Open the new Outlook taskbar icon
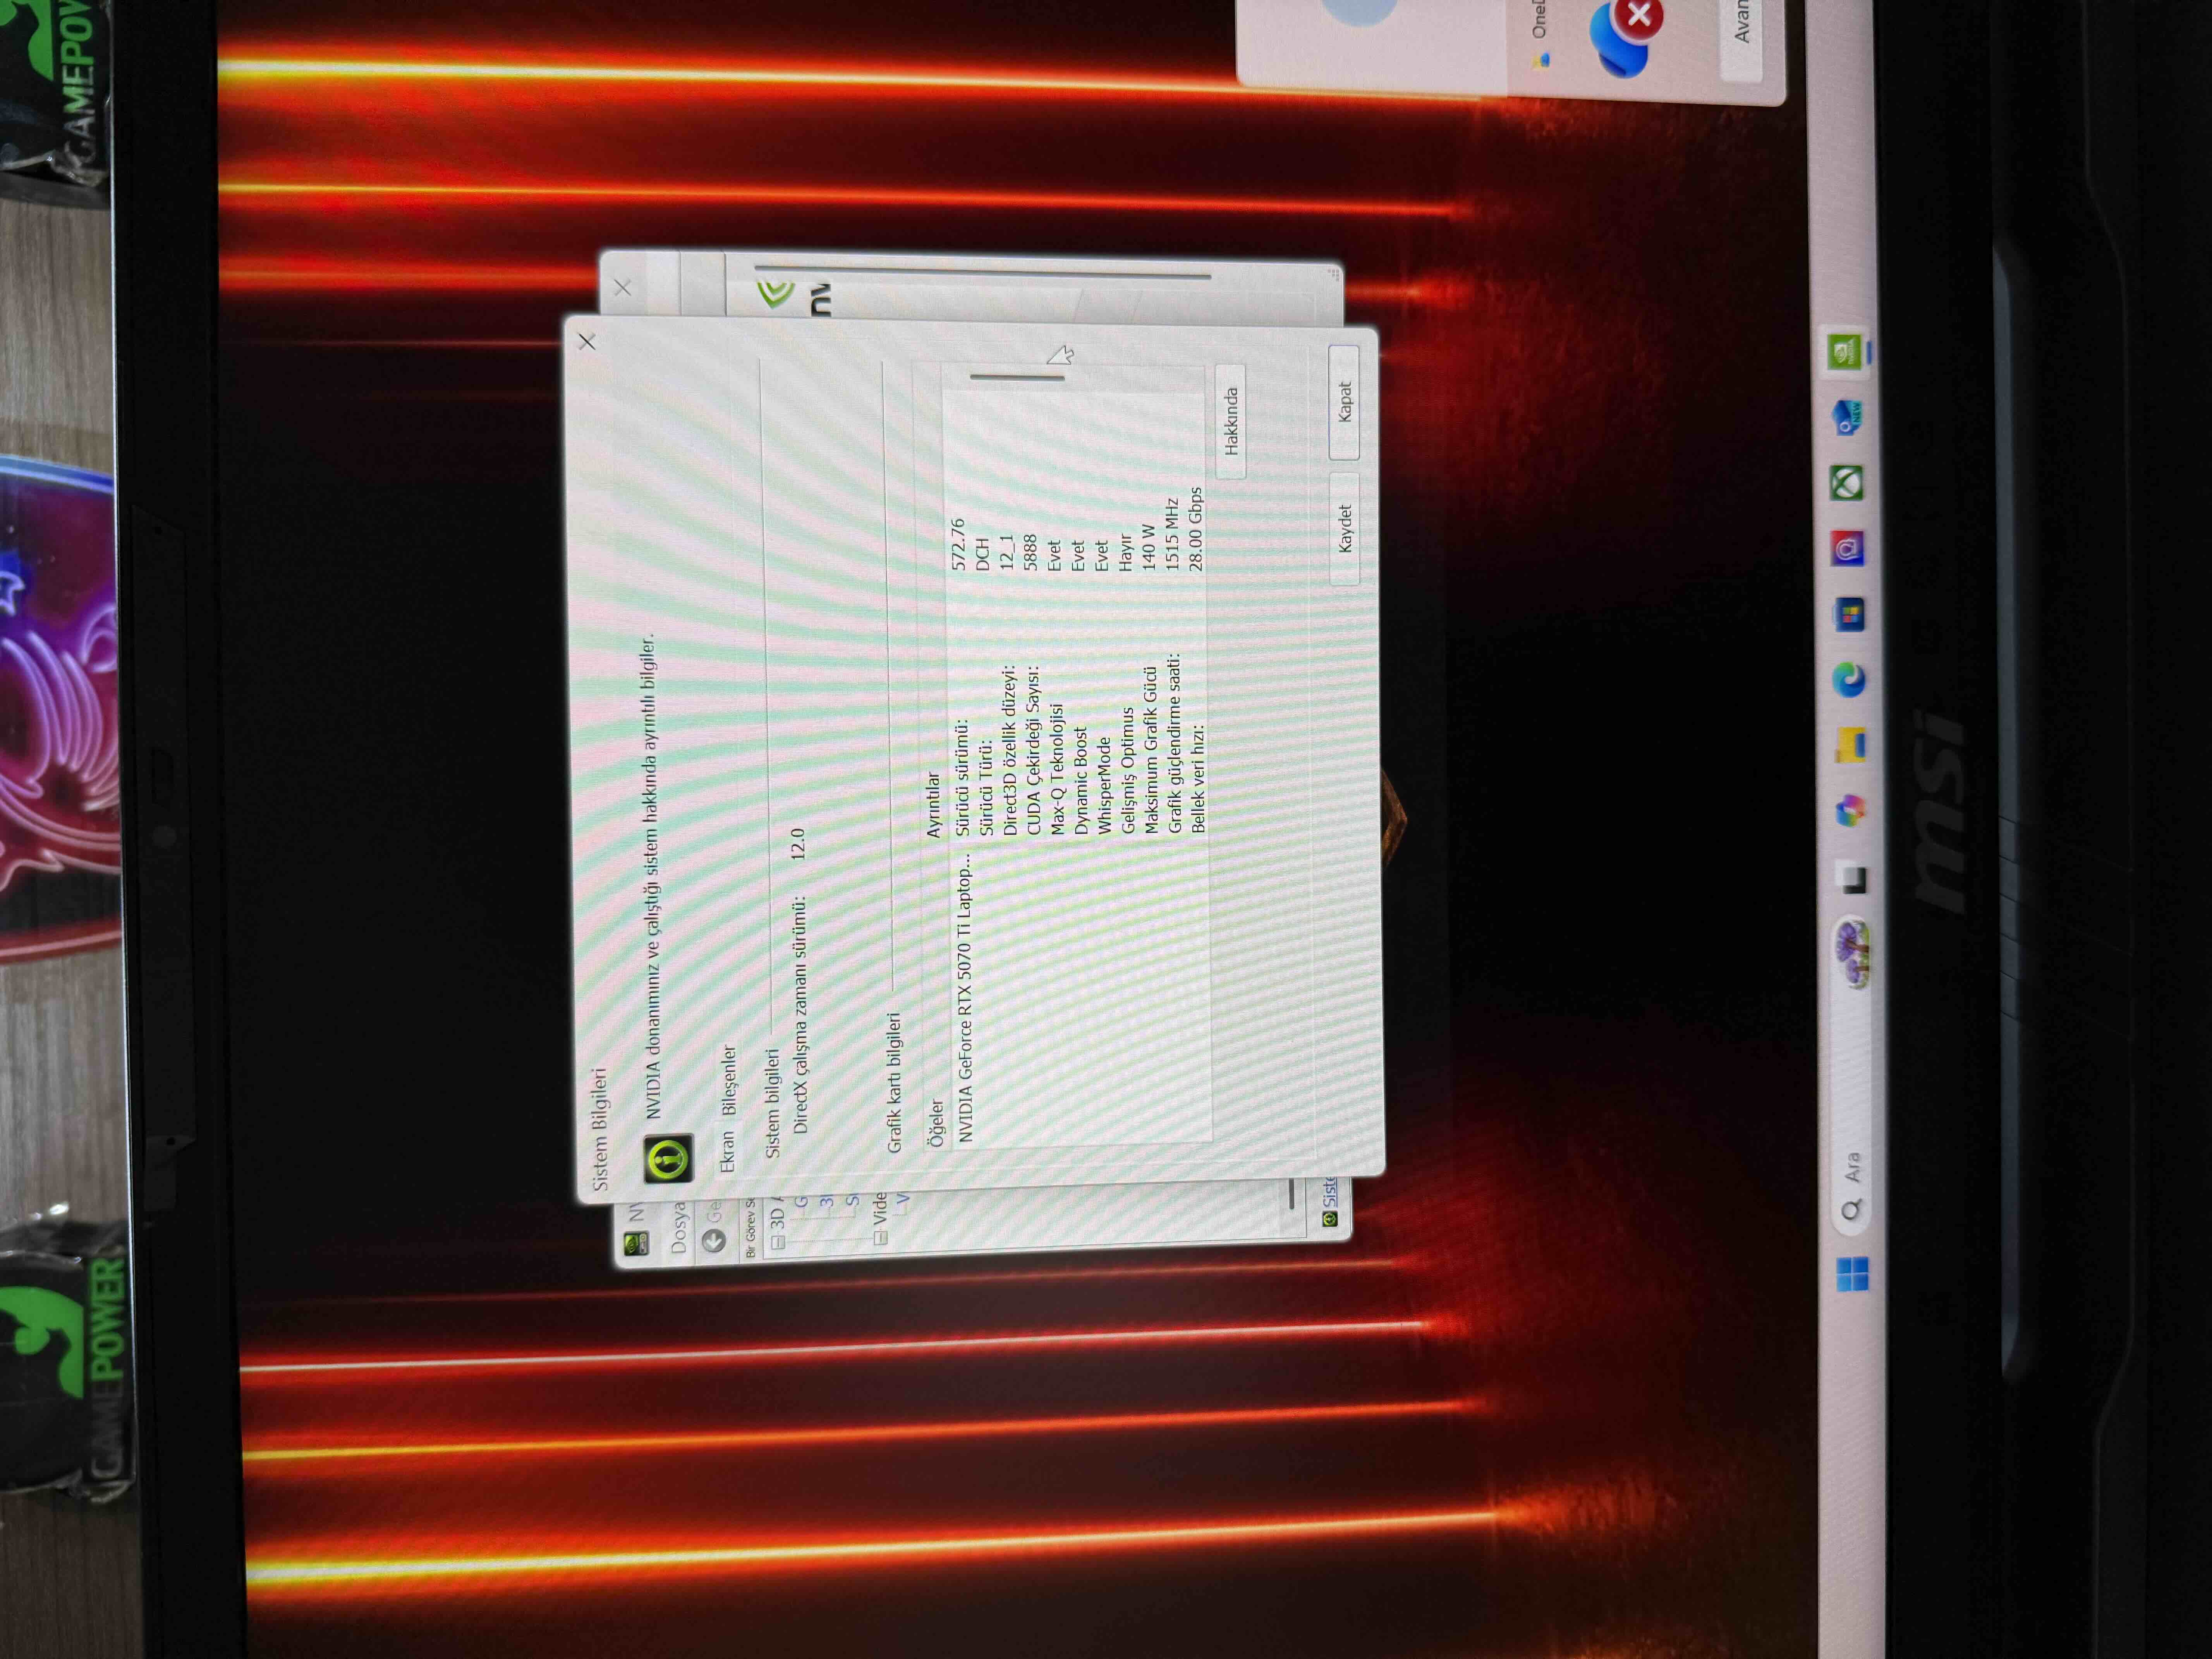The image size is (2212, 1659). pos(1846,417)
